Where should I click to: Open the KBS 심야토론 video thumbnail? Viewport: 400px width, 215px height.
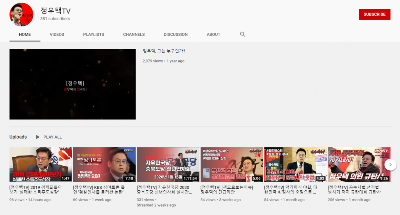tap(104, 165)
